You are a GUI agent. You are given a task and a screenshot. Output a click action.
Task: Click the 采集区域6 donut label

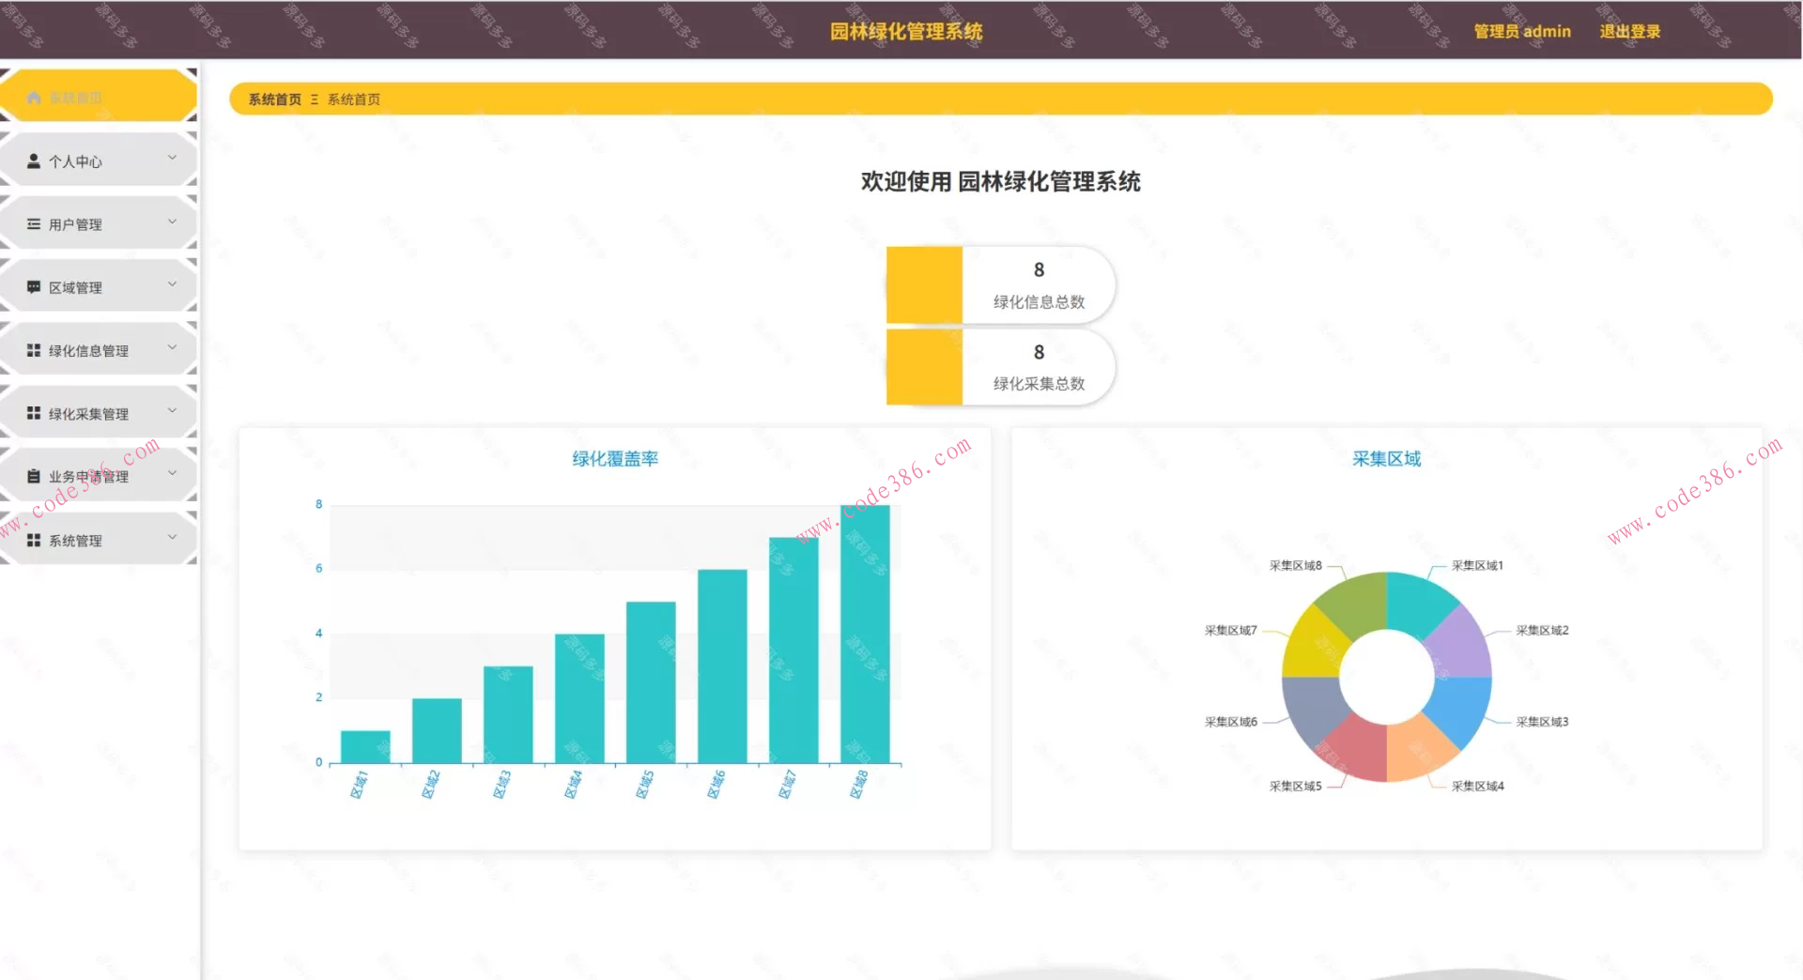(1230, 722)
